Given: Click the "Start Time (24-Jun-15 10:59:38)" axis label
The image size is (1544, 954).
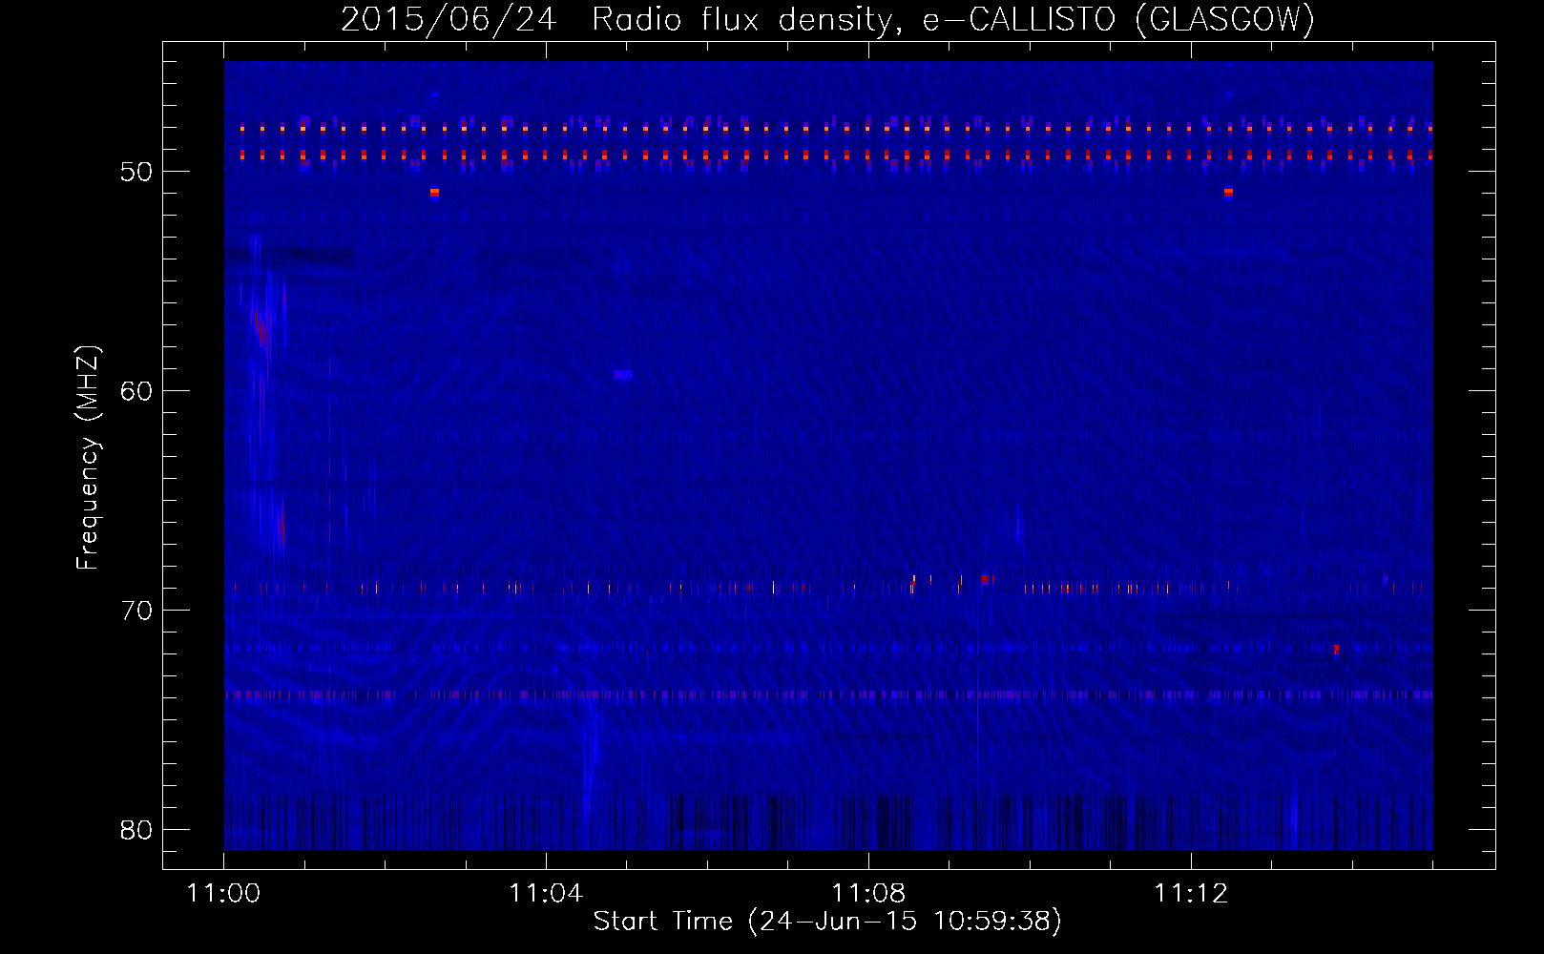Looking at the screenshot, I should (827, 922).
